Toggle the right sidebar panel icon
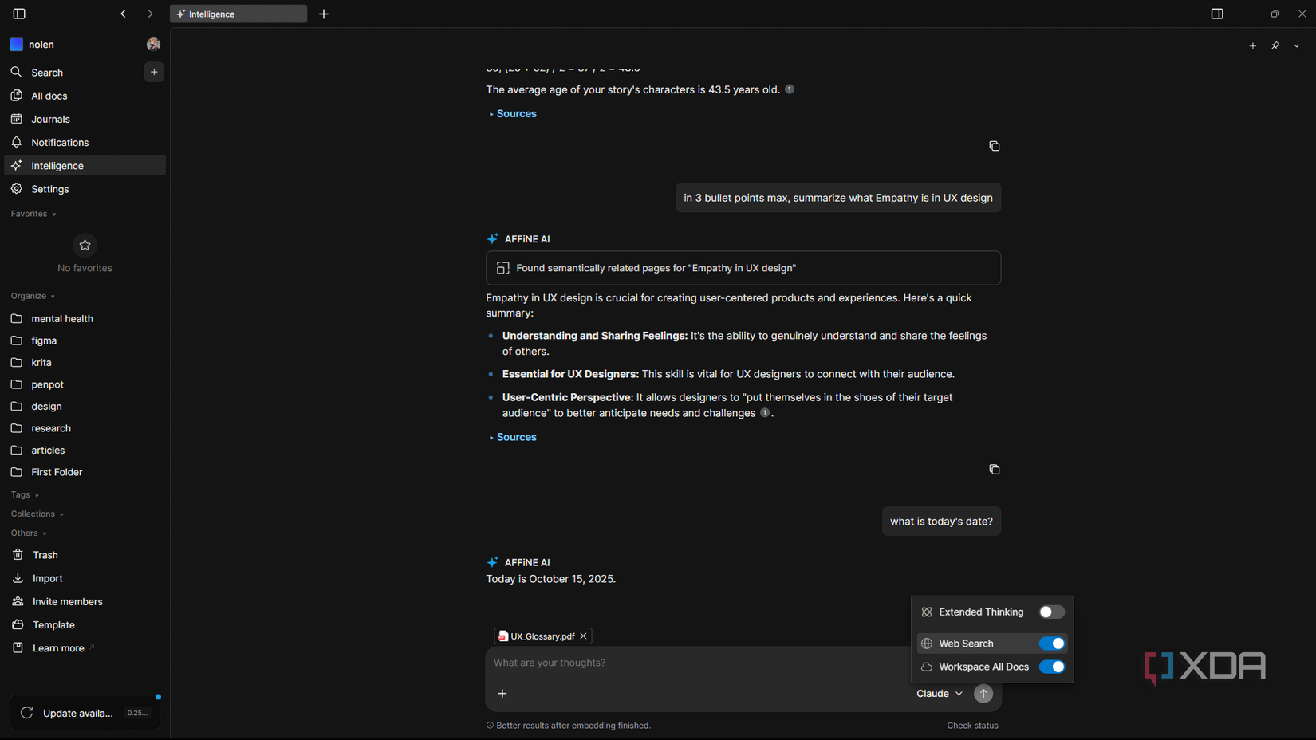Screen dimensions: 1316x740 pos(1217,14)
